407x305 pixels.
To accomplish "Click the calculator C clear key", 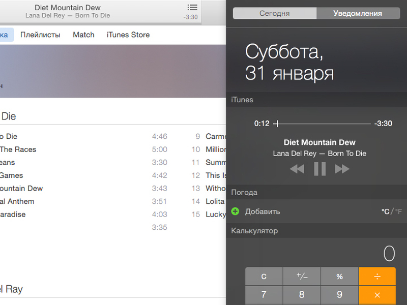I will click(264, 276).
